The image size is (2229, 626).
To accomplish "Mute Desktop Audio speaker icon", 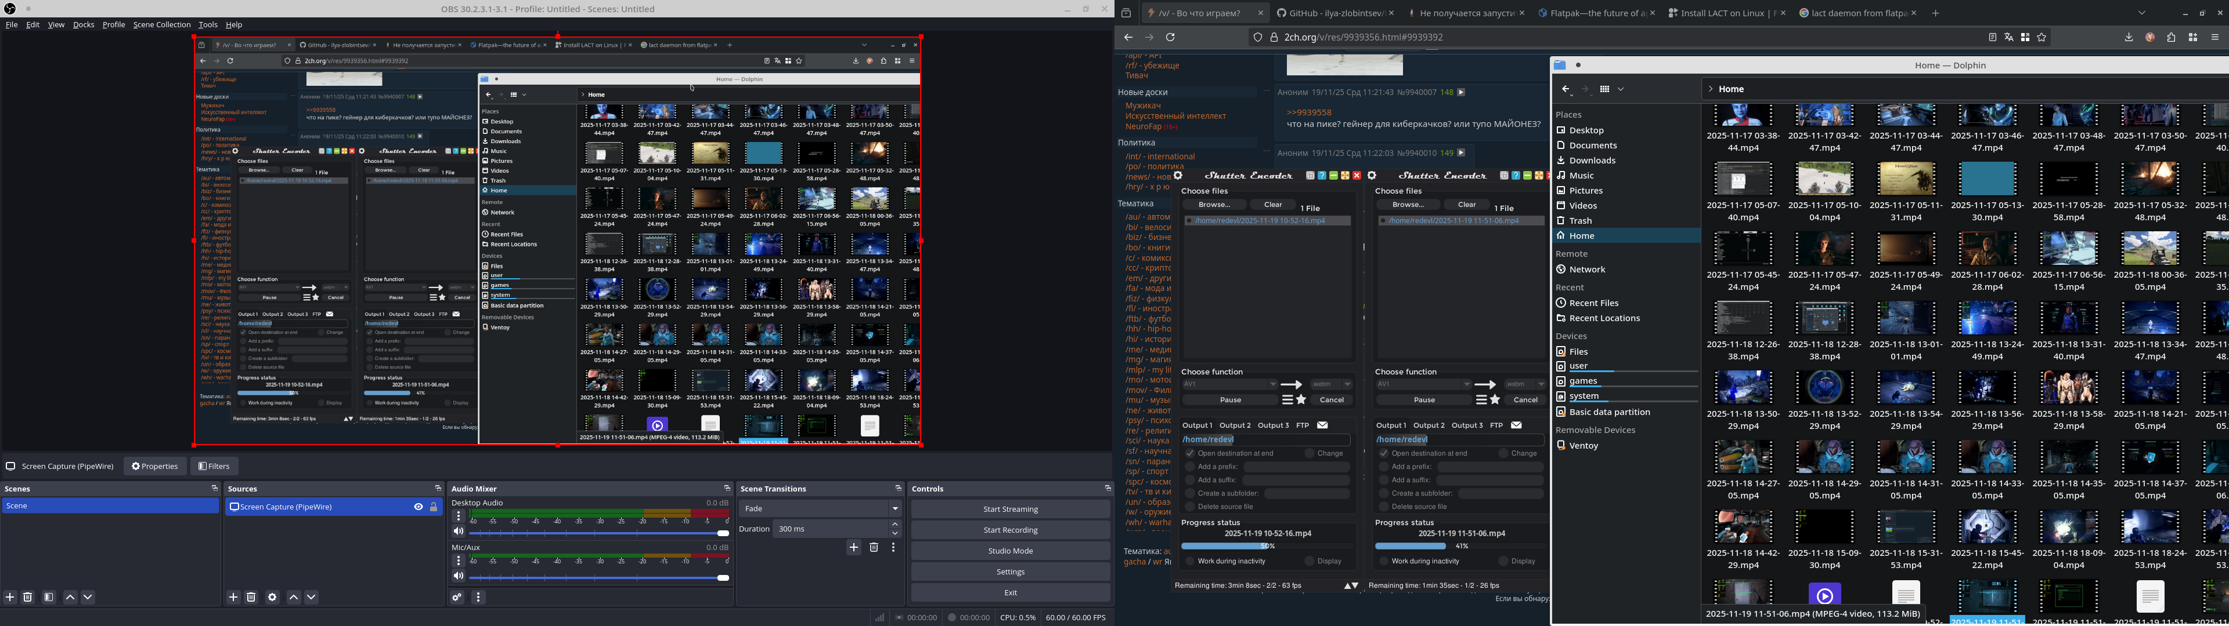I will pos(459,532).
